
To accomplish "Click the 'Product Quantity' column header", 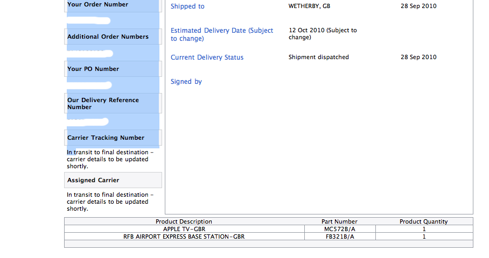I will (423, 221).
